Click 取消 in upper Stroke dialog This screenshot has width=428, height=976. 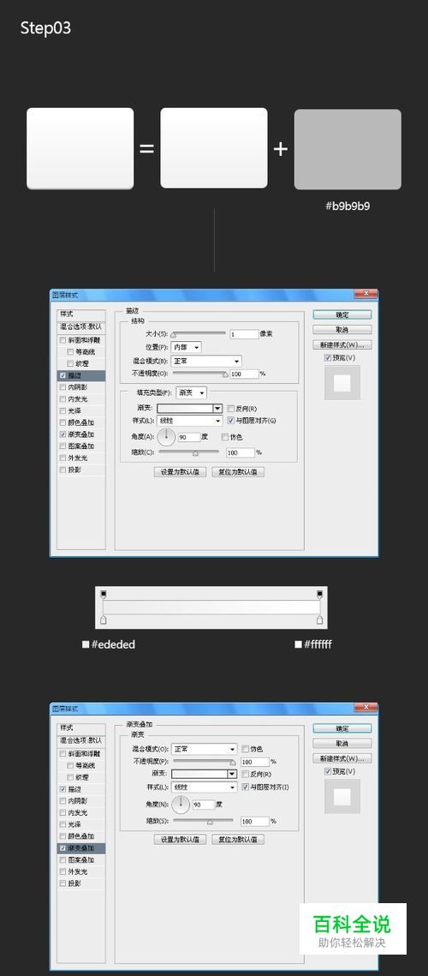coord(342,329)
